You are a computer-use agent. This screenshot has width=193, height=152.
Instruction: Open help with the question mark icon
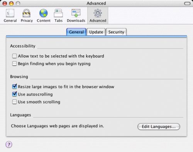coord(9,145)
